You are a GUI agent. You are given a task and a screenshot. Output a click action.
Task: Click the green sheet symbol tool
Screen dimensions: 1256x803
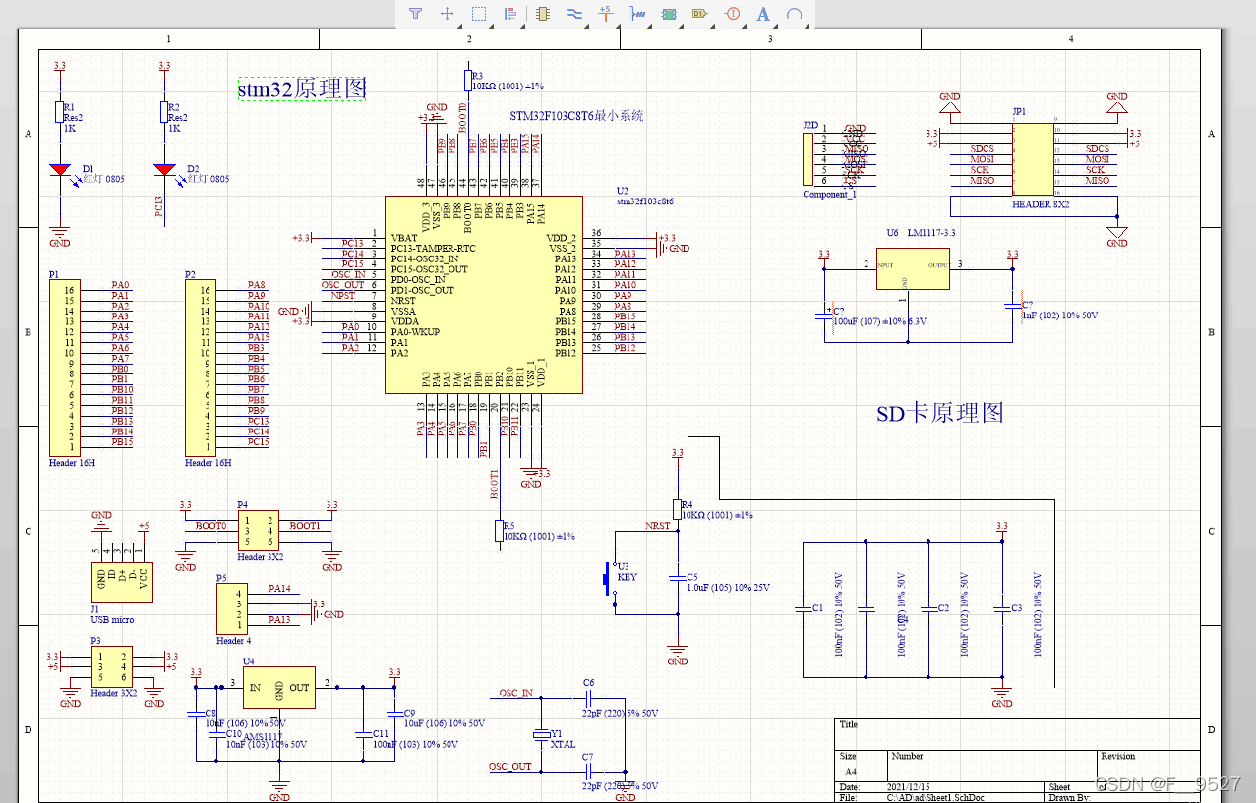coord(669,14)
